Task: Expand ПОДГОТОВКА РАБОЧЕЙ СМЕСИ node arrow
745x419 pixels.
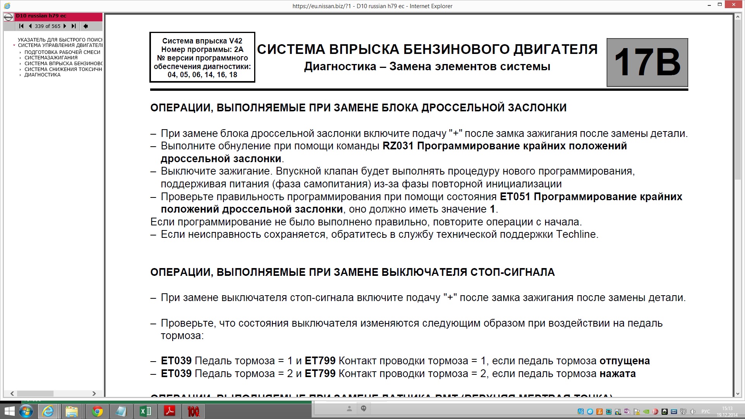Action: [20, 52]
